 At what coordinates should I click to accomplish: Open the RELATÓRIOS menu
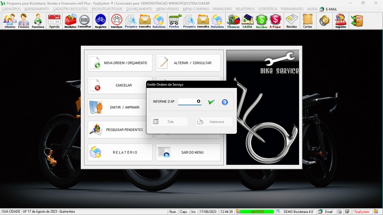[x=245, y=9]
